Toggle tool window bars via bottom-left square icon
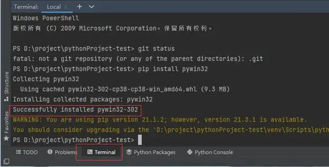Image resolution: width=329 pixels, height=167 pixels. coord(6,162)
